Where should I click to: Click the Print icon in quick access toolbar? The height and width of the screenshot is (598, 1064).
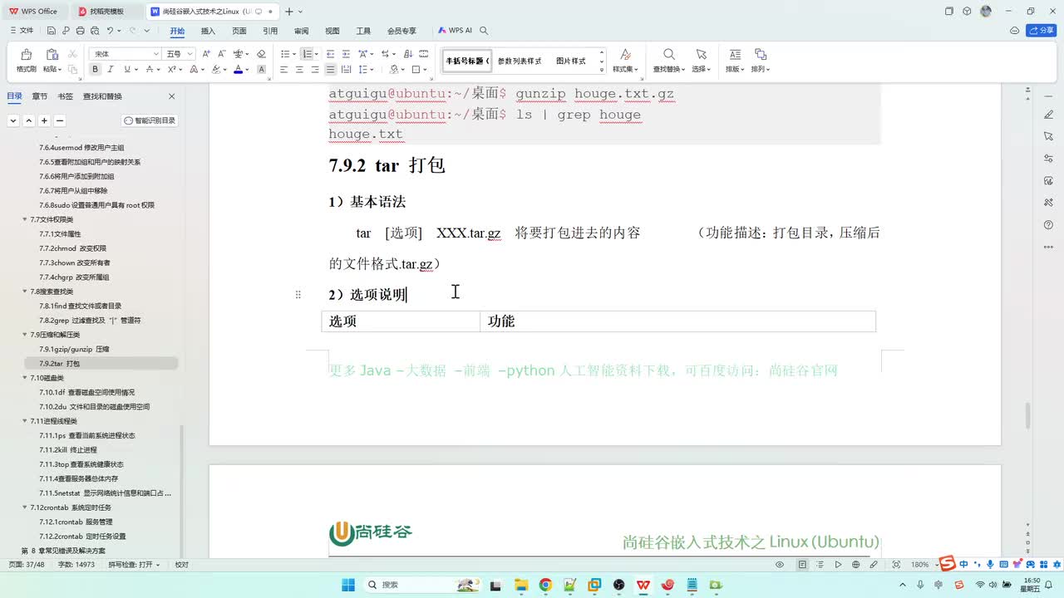click(x=80, y=31)
